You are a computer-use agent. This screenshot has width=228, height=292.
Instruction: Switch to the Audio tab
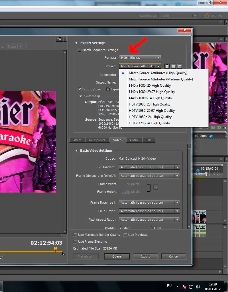(x=134, y=140)
